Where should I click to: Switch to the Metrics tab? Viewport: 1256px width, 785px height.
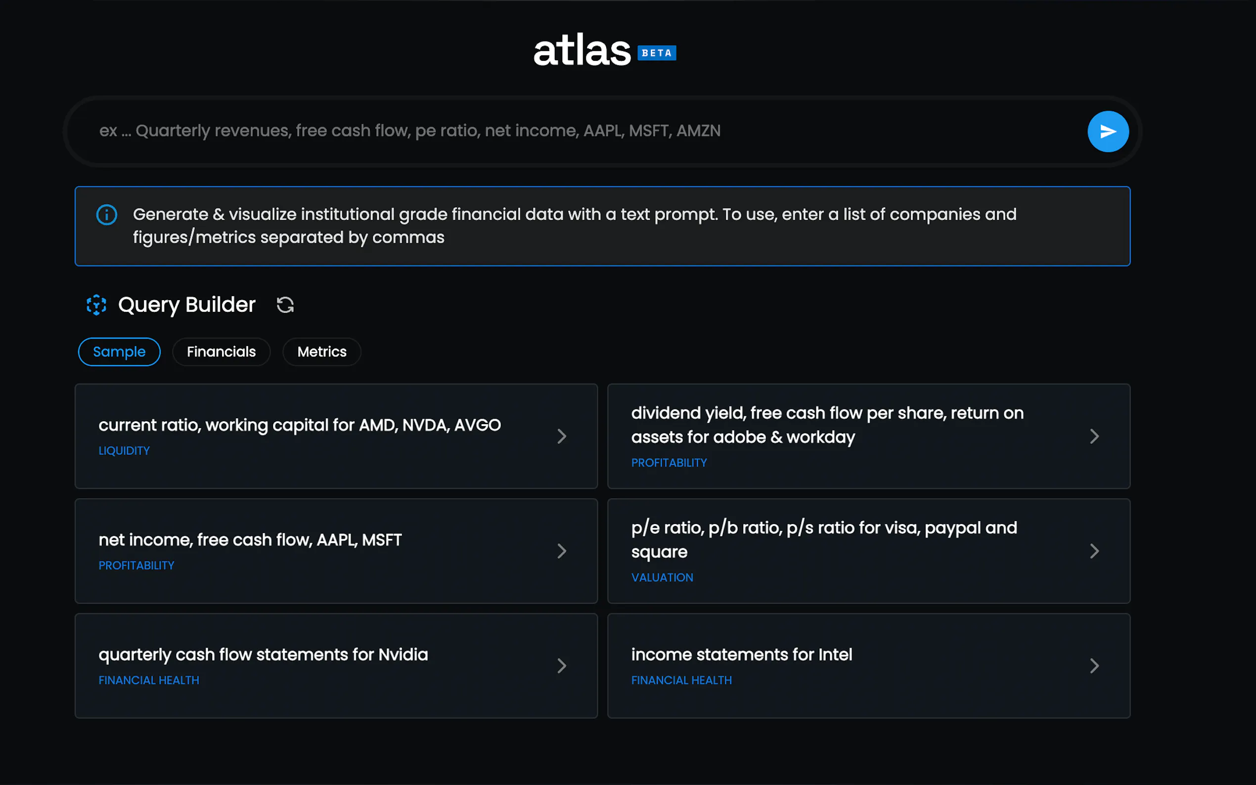tap(321, 351)
